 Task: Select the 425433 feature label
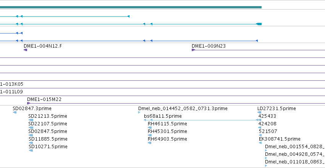coord(267,116)
